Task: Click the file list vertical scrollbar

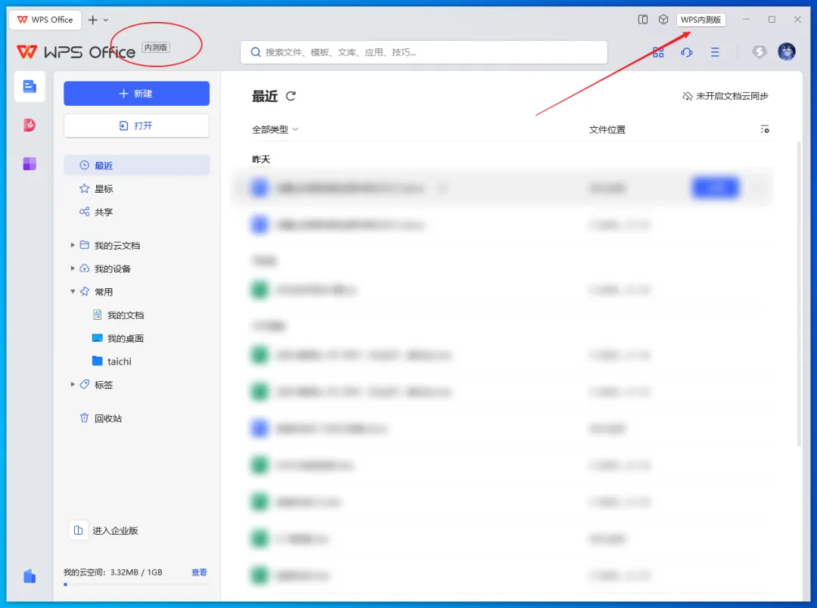Action: [x=799, y=294]
